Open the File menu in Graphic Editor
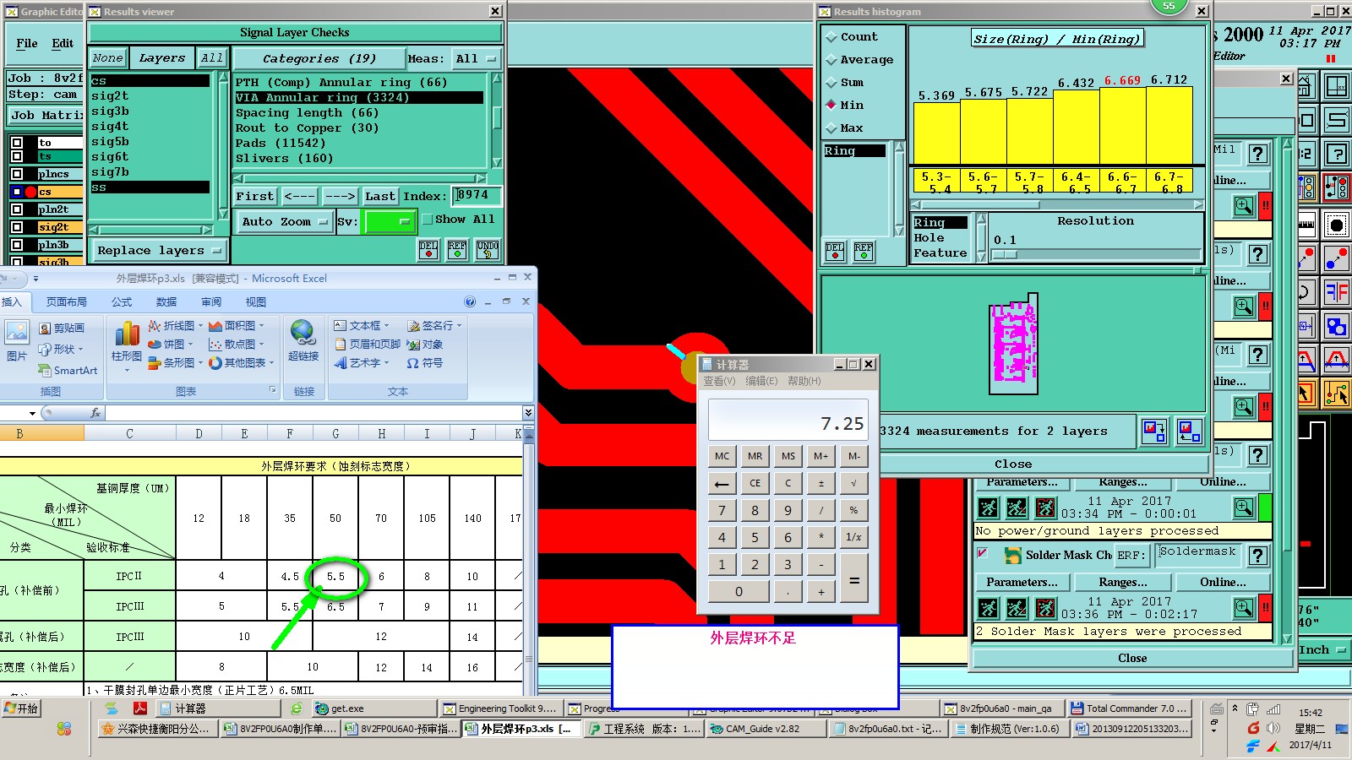The width and height of the screenshot is (1352, 760). point(27,43)
